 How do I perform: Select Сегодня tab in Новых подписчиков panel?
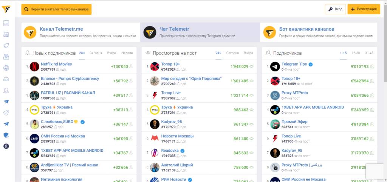[x=96, y=53]
